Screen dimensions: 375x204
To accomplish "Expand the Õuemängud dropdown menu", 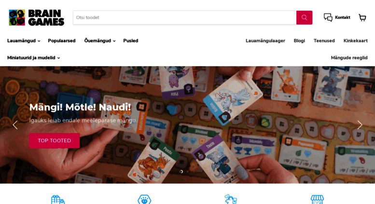I will coord(100,41).
